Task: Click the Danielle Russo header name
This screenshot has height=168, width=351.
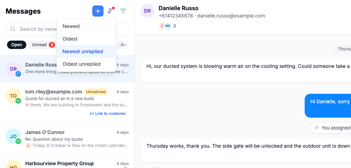Action: [178, 8]
